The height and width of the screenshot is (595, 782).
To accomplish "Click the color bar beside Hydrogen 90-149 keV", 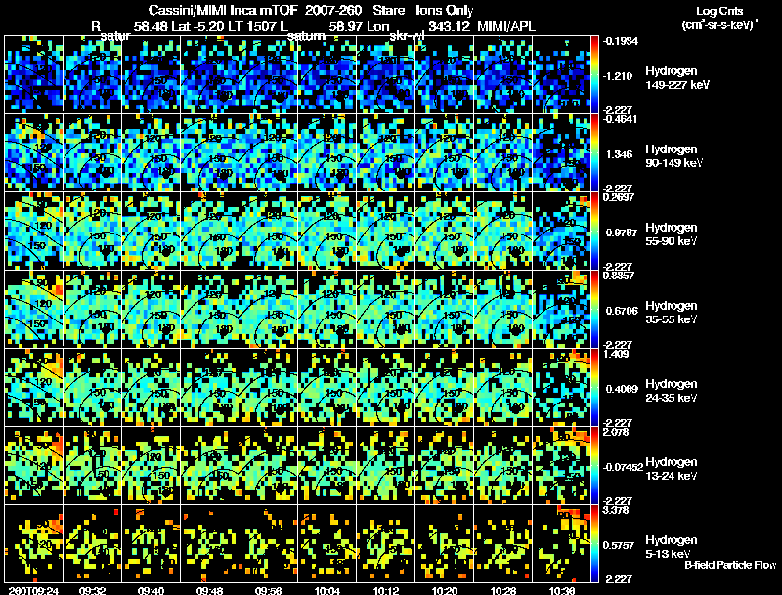I will [594, 153].
